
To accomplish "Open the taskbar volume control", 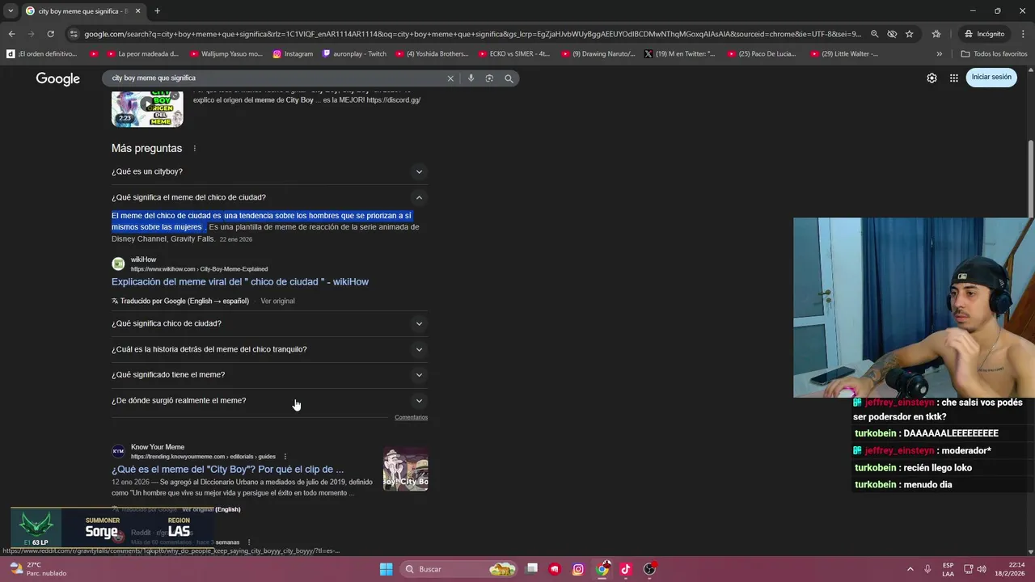I will coord(981,569).
